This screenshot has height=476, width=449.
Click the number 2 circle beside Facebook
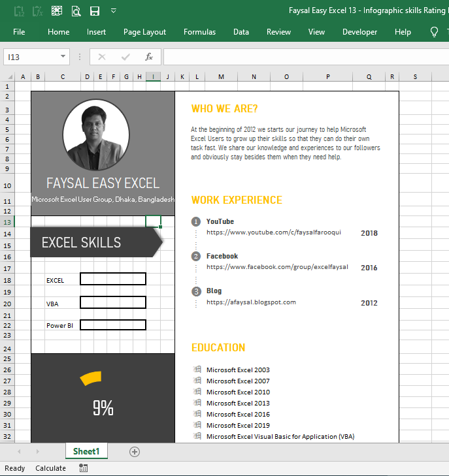196,257
